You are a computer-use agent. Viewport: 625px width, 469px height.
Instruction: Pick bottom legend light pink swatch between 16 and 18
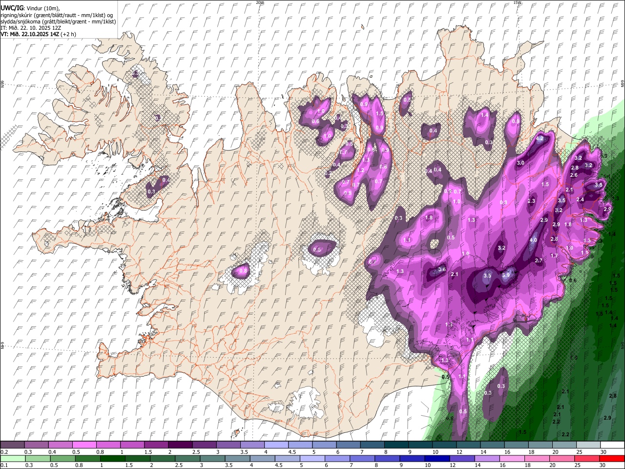[512, 459]
